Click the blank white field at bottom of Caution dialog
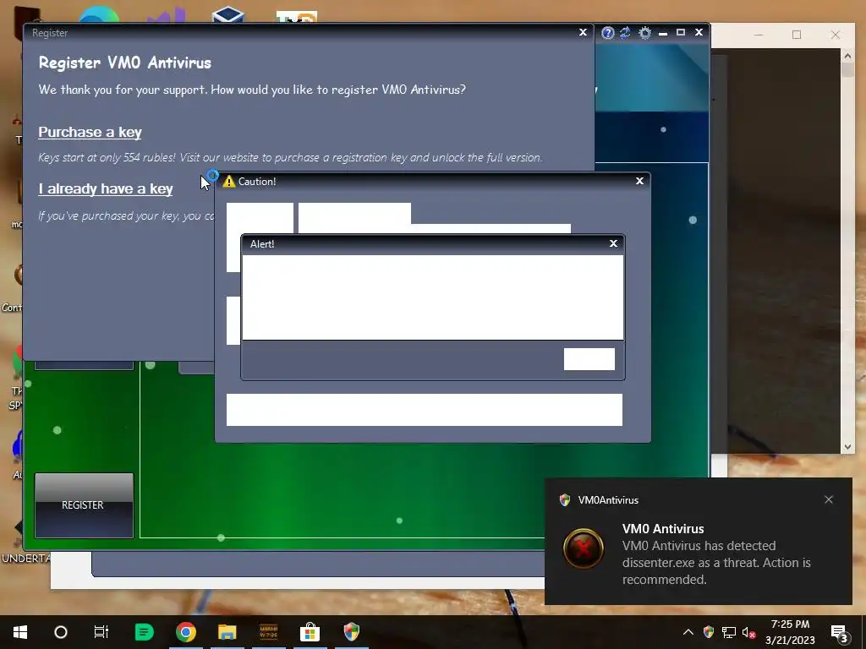The height and width of the screenshot is (649, 866). [x=425, y=410]
